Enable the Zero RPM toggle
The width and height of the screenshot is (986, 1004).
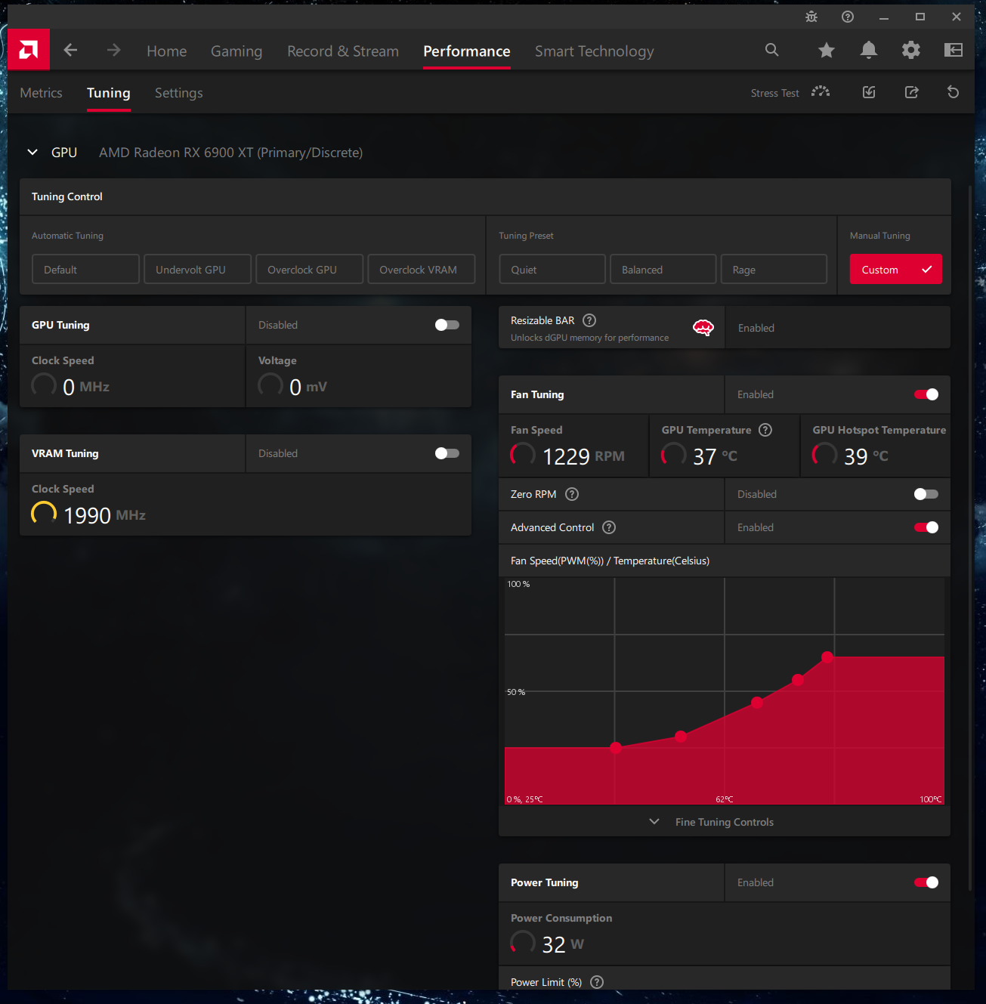tap(926, 494)
